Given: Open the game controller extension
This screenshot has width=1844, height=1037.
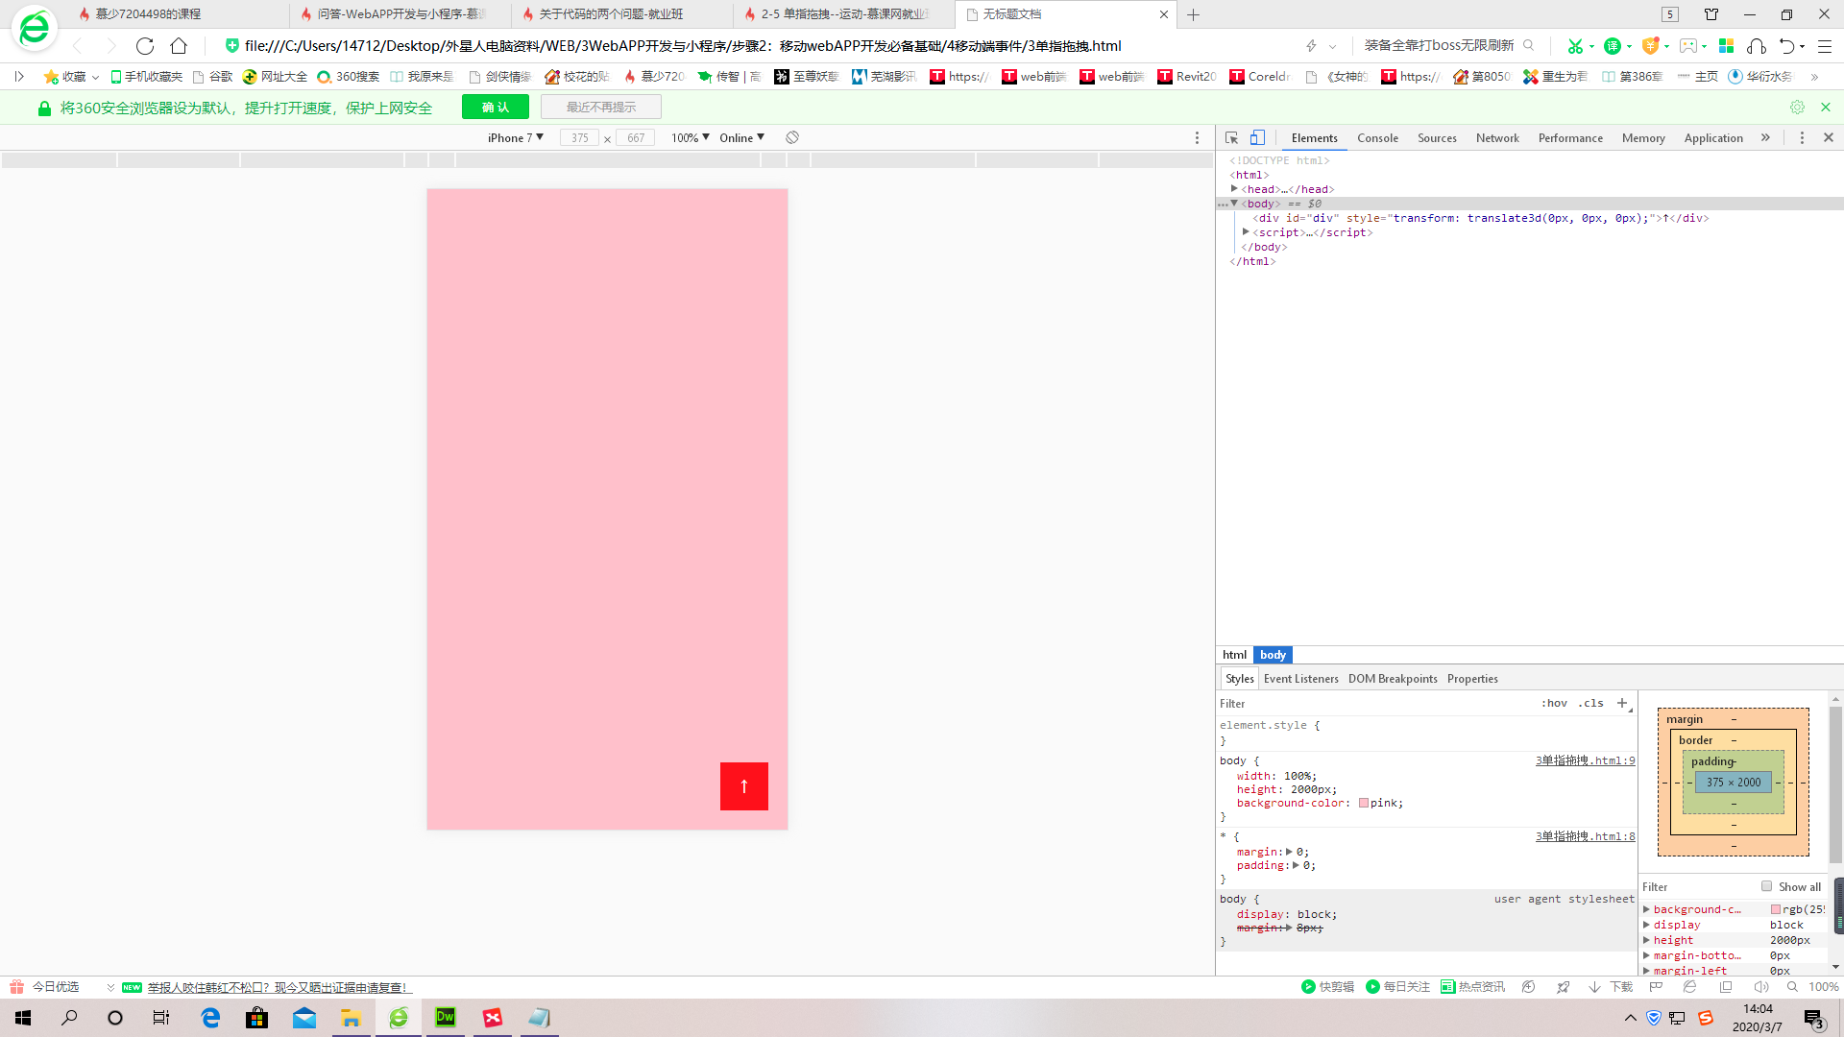Looking at the screenshot, I should click(x=1688, y=46).
